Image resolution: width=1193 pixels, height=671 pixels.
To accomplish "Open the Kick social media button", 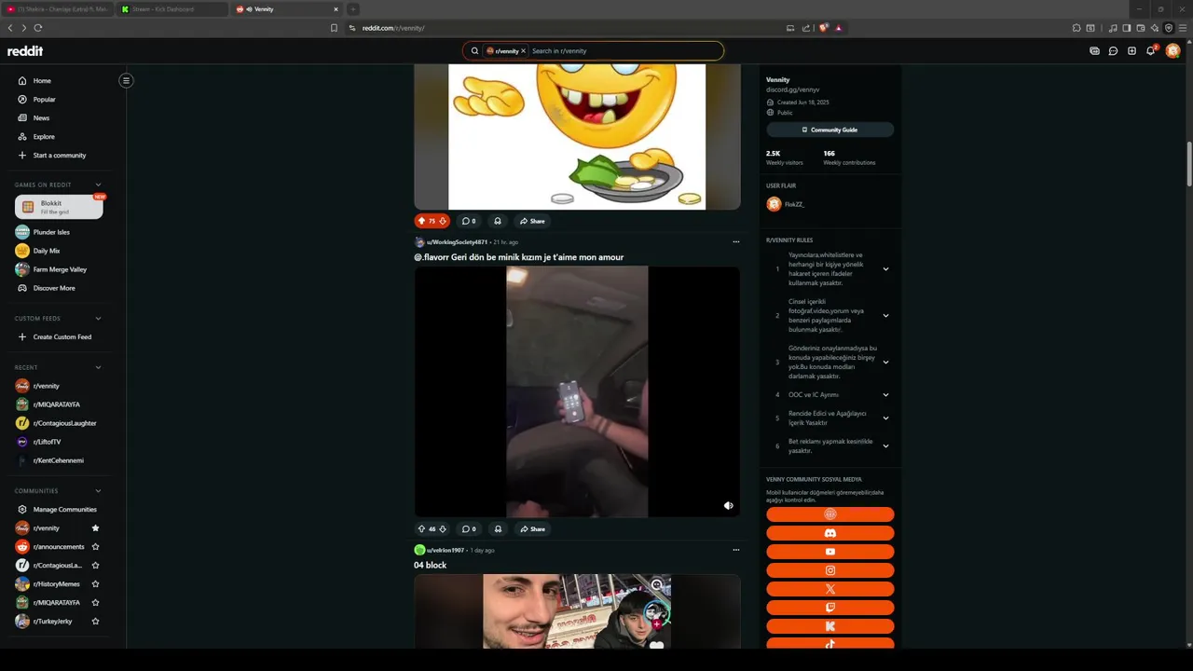I will click(x=830, y=626).
